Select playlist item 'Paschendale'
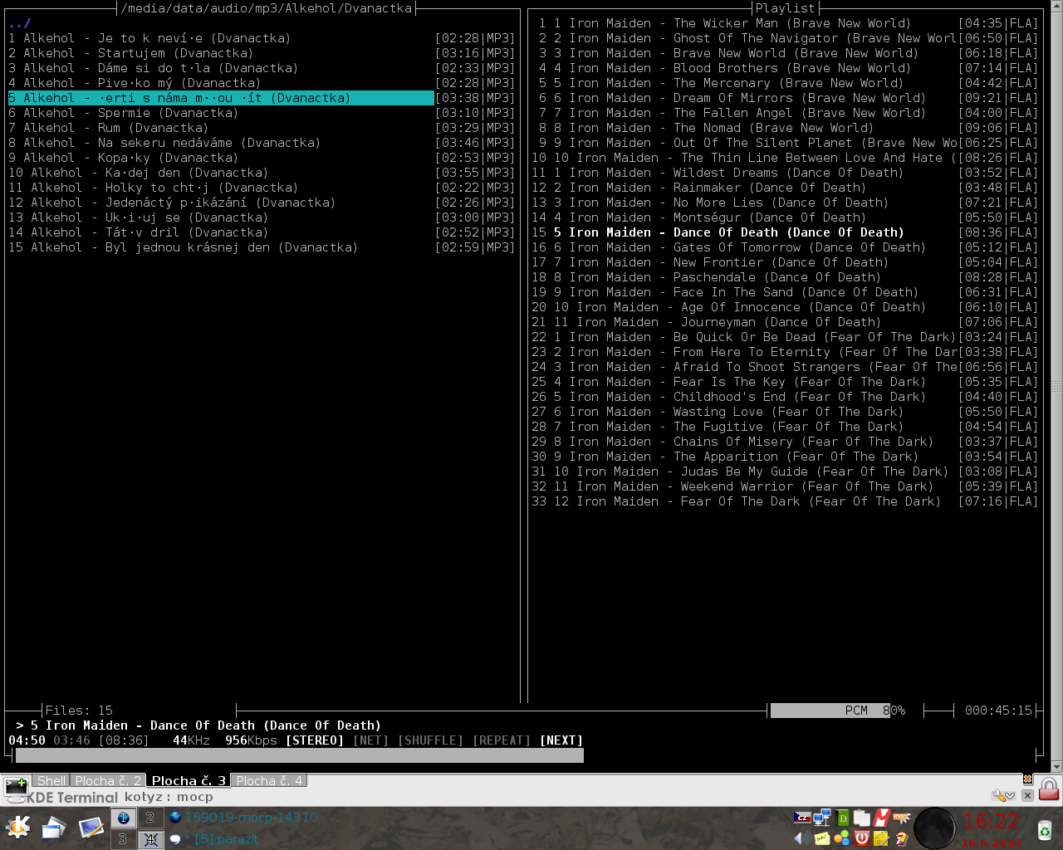Viewport: 1063px width, 850px height. [785, 277]
